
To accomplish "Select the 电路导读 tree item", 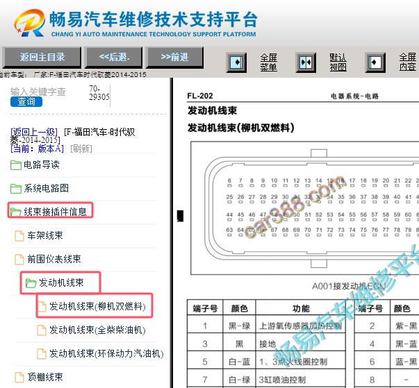I will tap(42, 165).
